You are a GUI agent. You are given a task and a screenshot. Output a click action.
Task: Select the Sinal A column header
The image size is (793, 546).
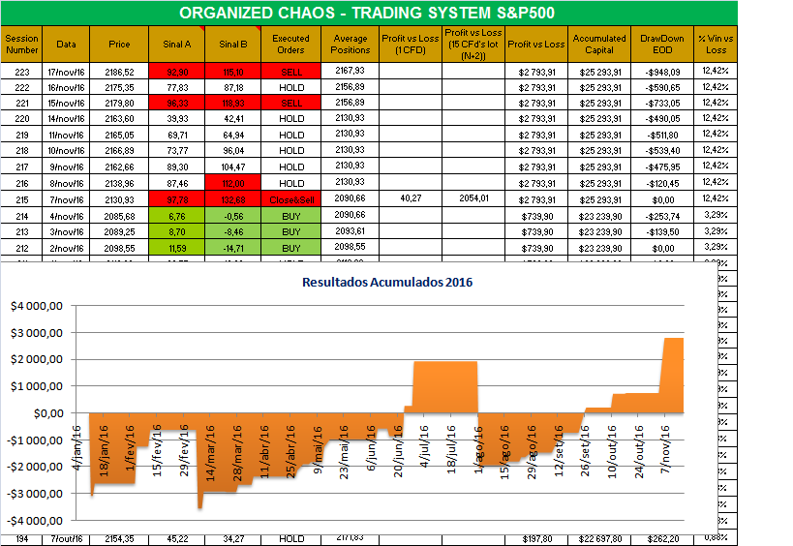(x=176, y=44)
